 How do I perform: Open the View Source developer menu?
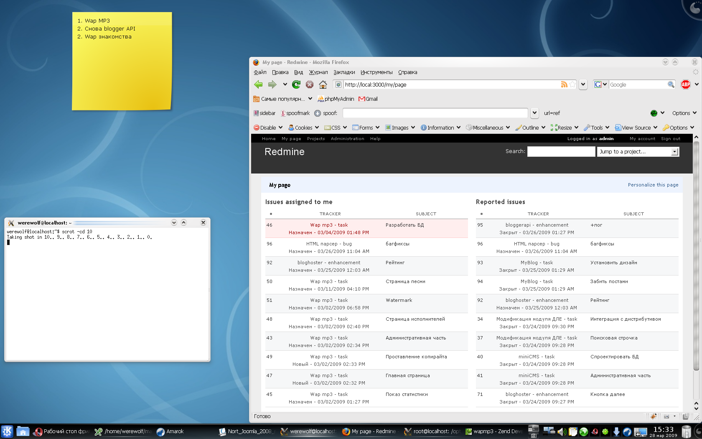click(636, 128)
